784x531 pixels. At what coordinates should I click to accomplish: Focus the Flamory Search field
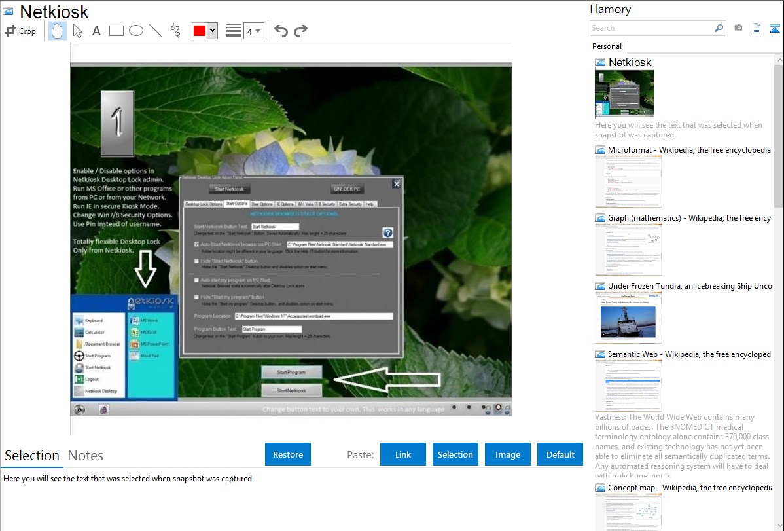(x=652, y=28)
